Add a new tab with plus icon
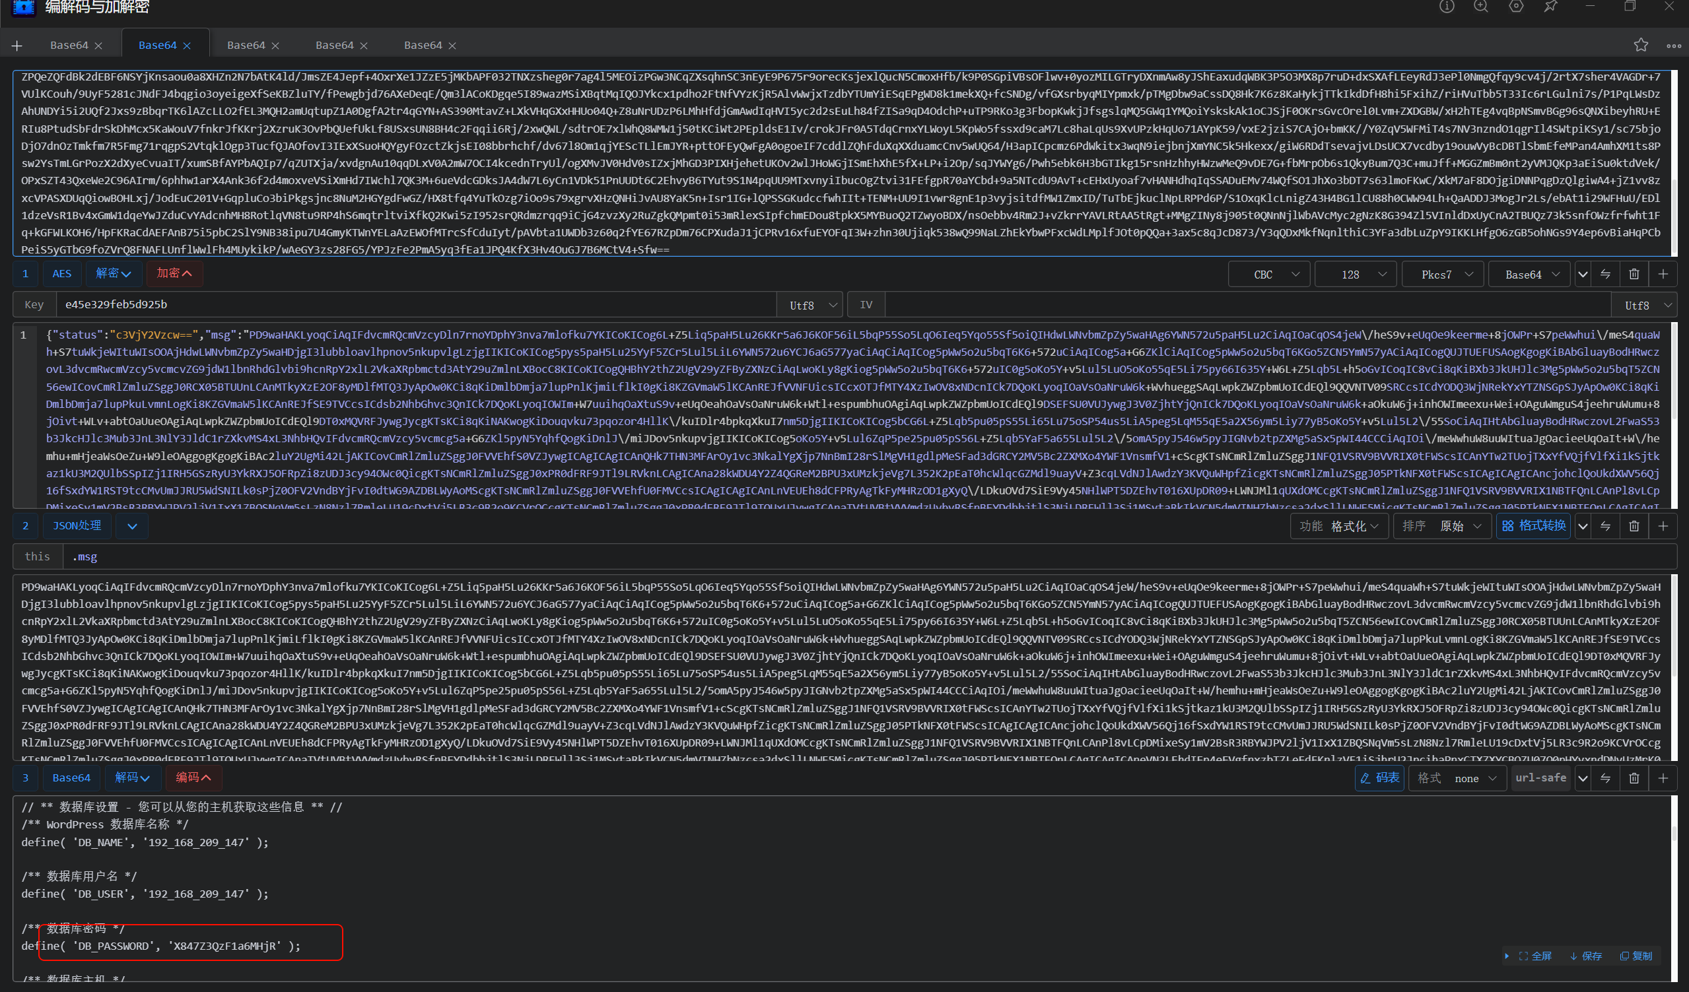 pyautogui.click(x=17, y=46)
